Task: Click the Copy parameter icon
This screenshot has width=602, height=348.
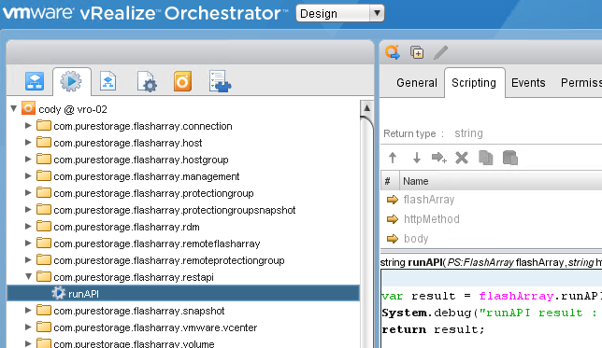Action: point(486,158)
